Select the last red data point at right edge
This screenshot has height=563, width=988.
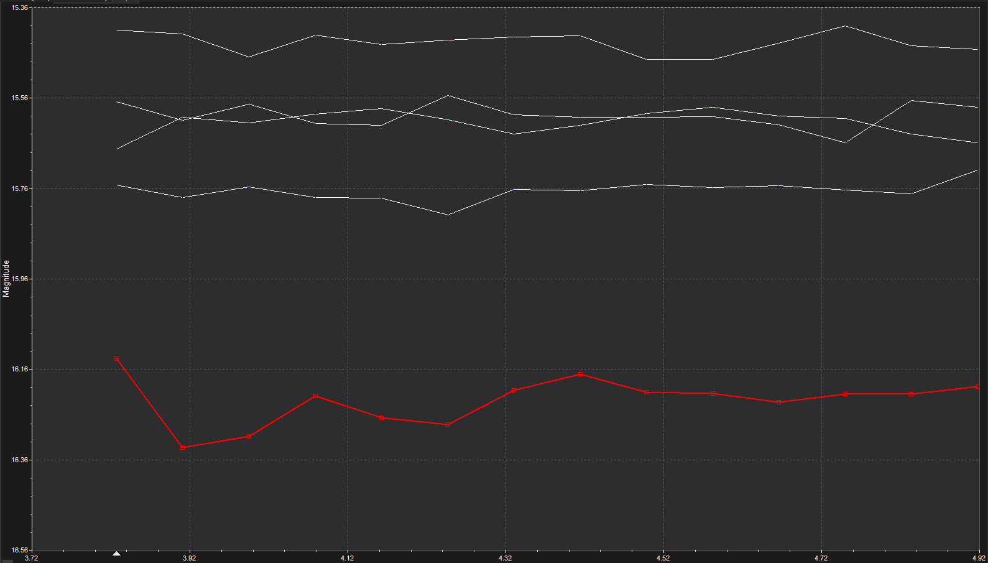pos(978,387)
